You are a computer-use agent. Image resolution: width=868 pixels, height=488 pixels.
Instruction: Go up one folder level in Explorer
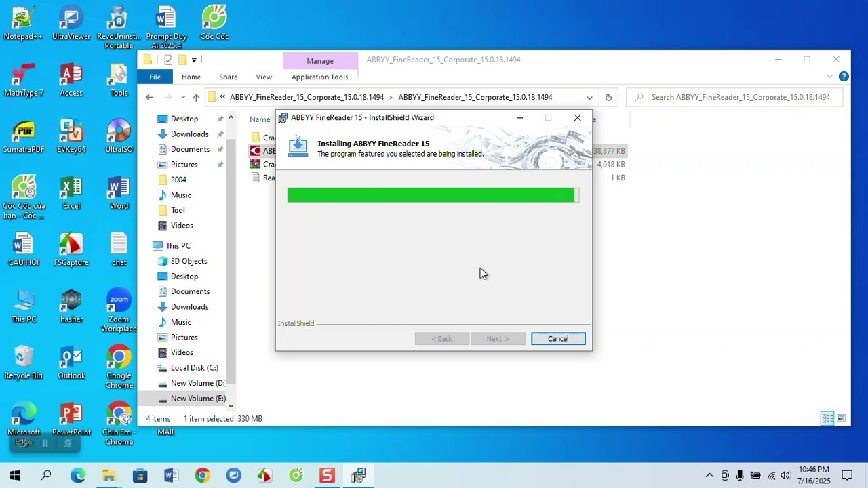(x=196, y=97)
